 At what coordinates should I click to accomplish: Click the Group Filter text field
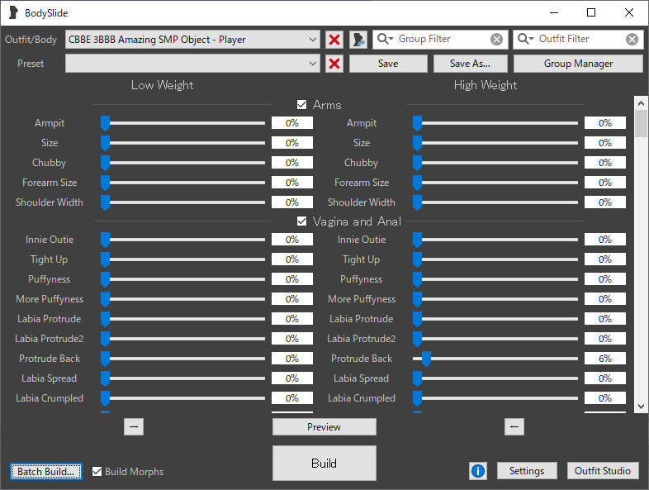pos(442,39)
